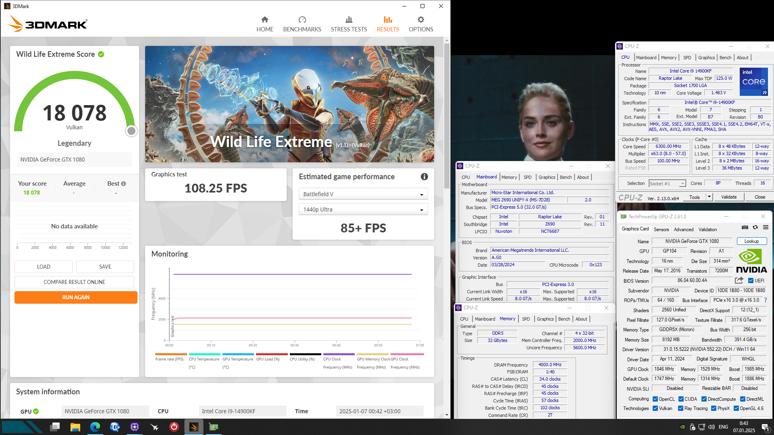774x435 pixels.
Task: Open the Battlefield V game dropdown
Action: [363, 194]
